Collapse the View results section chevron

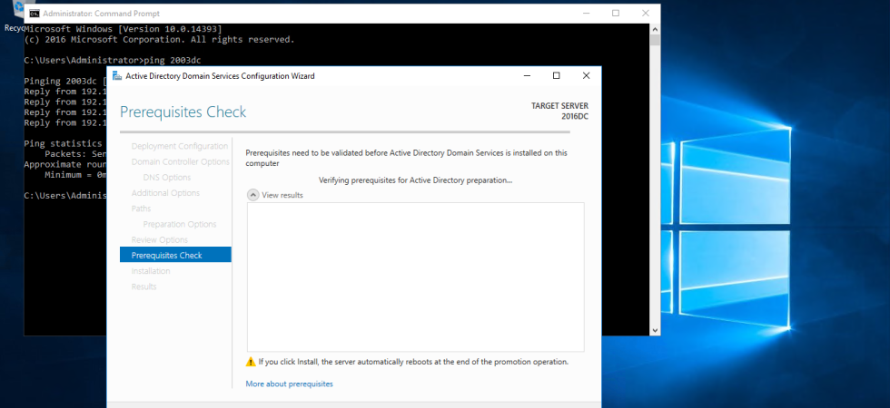point(252,195)
